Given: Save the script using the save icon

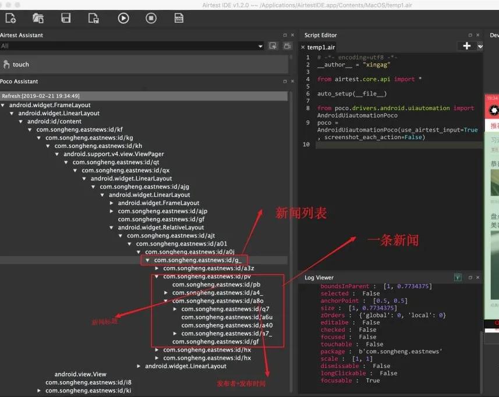Looking at the screenshot, I should tap(66, 18).
